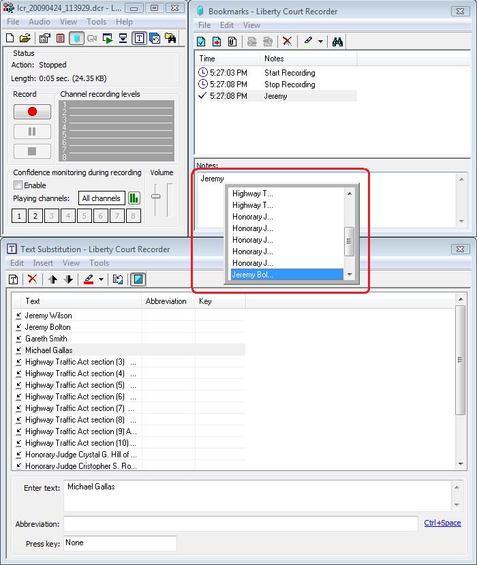Open Insert menu in Text Substitution window
This screenshot has height=565, width=477.
pyautogui.click(x=43, y=263)
